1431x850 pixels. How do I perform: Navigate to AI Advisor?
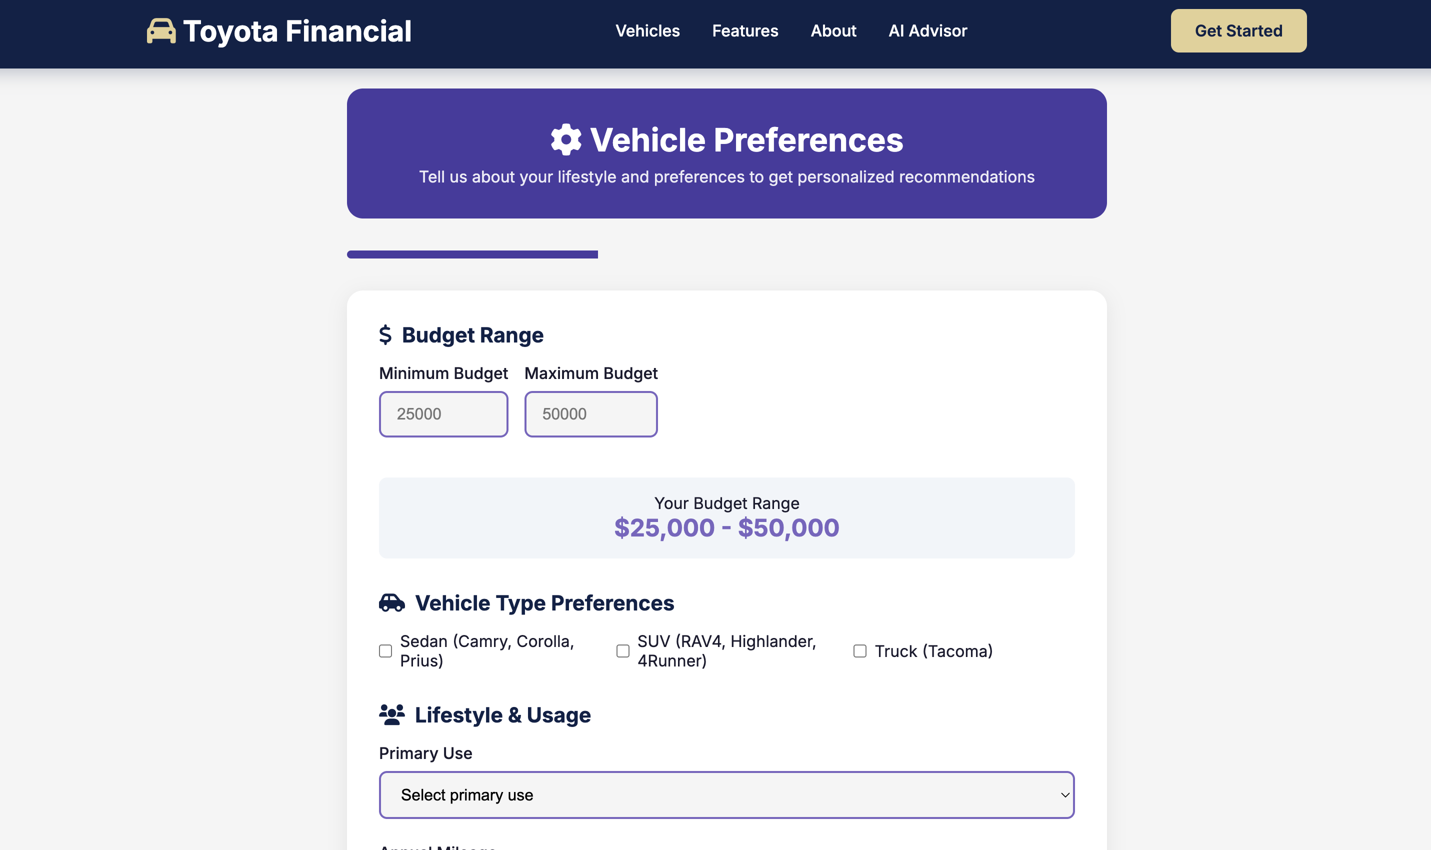(927, 31)
